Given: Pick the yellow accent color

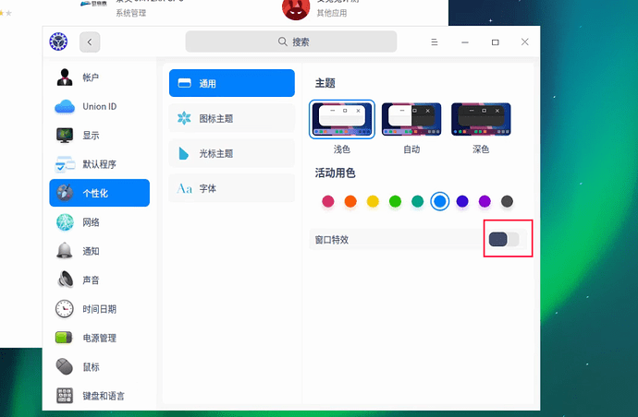Looking at the screenshot, I should [x=373, y=201].
